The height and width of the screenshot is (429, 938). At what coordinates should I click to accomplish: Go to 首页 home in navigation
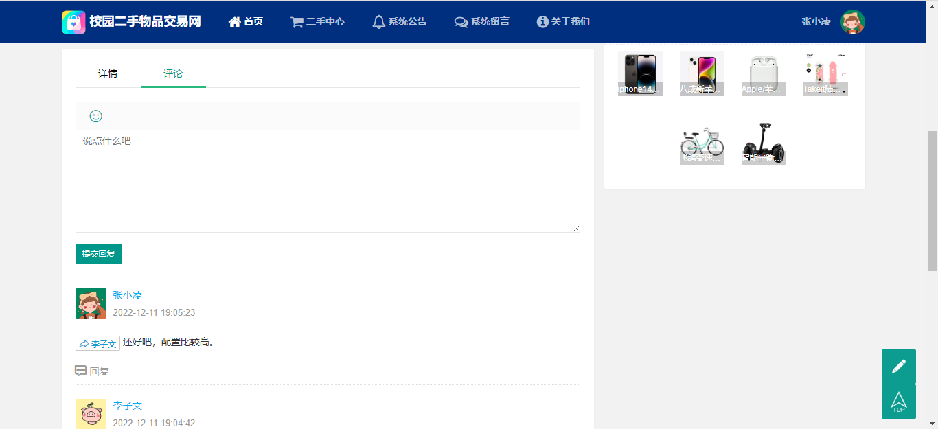click(x=246, y=21)
